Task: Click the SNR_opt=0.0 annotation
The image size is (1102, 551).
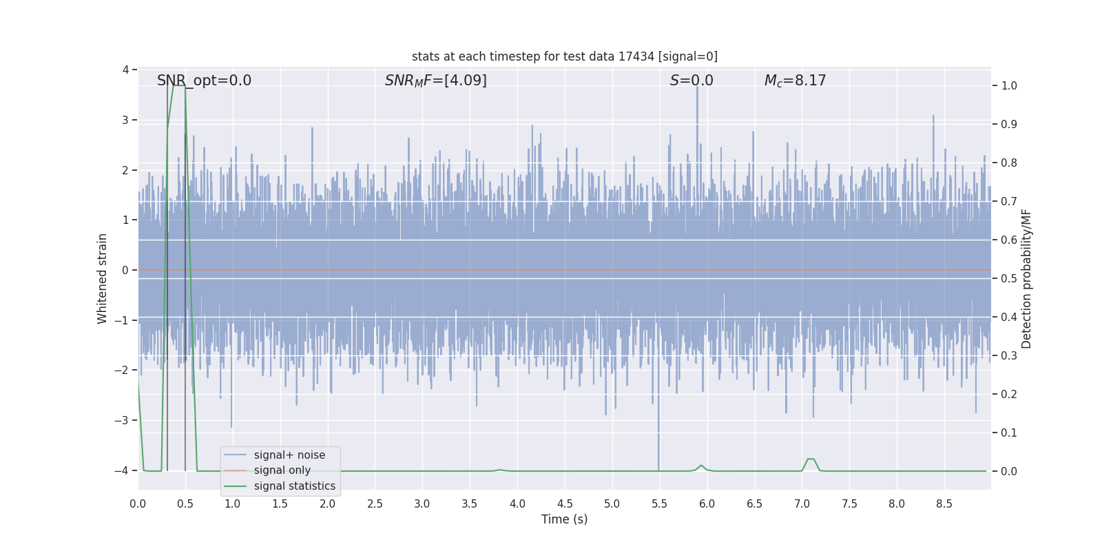Action: click(205, 81)
